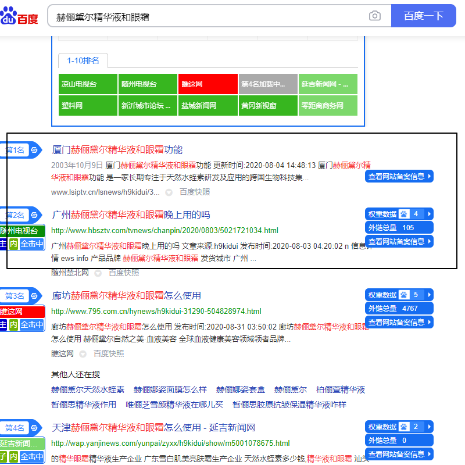Click 查看网站备案信息 for the 第2名 result

[399, 241]
